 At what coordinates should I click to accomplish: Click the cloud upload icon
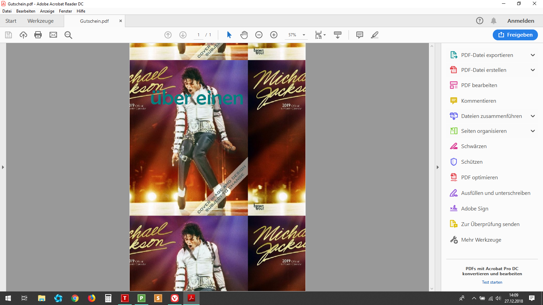tap(23, 35)
